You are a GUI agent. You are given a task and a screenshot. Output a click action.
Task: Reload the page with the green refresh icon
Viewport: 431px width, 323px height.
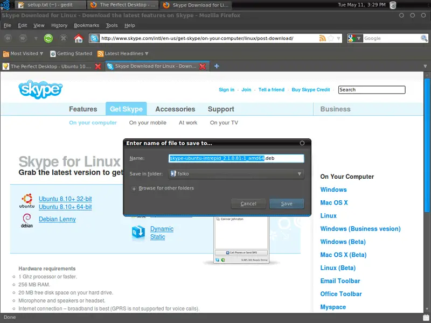[x=48, y=38]
